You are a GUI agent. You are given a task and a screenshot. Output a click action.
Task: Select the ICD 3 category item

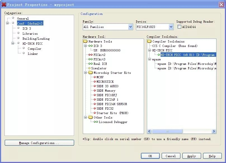point(27,29)
